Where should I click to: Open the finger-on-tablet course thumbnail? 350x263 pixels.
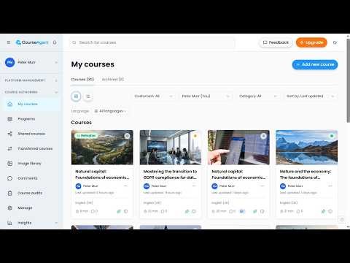click(238, 148)
